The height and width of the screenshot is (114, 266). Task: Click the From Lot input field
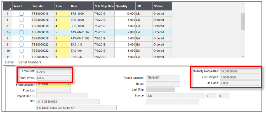54,90
